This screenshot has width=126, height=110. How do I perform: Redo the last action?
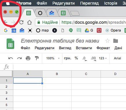pyautogui.click(x=19, y=58)
